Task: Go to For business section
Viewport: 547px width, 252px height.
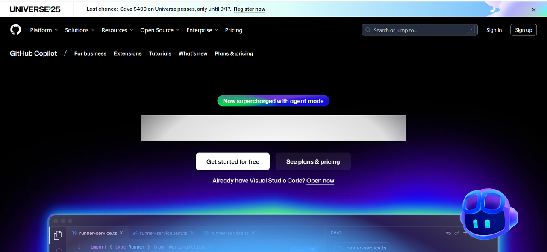Action: (x=90, y=53)
